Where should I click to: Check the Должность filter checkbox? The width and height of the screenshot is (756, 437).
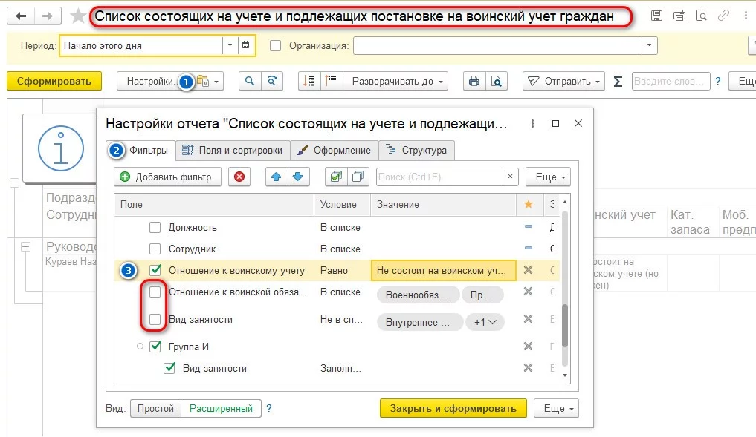click(155, 227)
